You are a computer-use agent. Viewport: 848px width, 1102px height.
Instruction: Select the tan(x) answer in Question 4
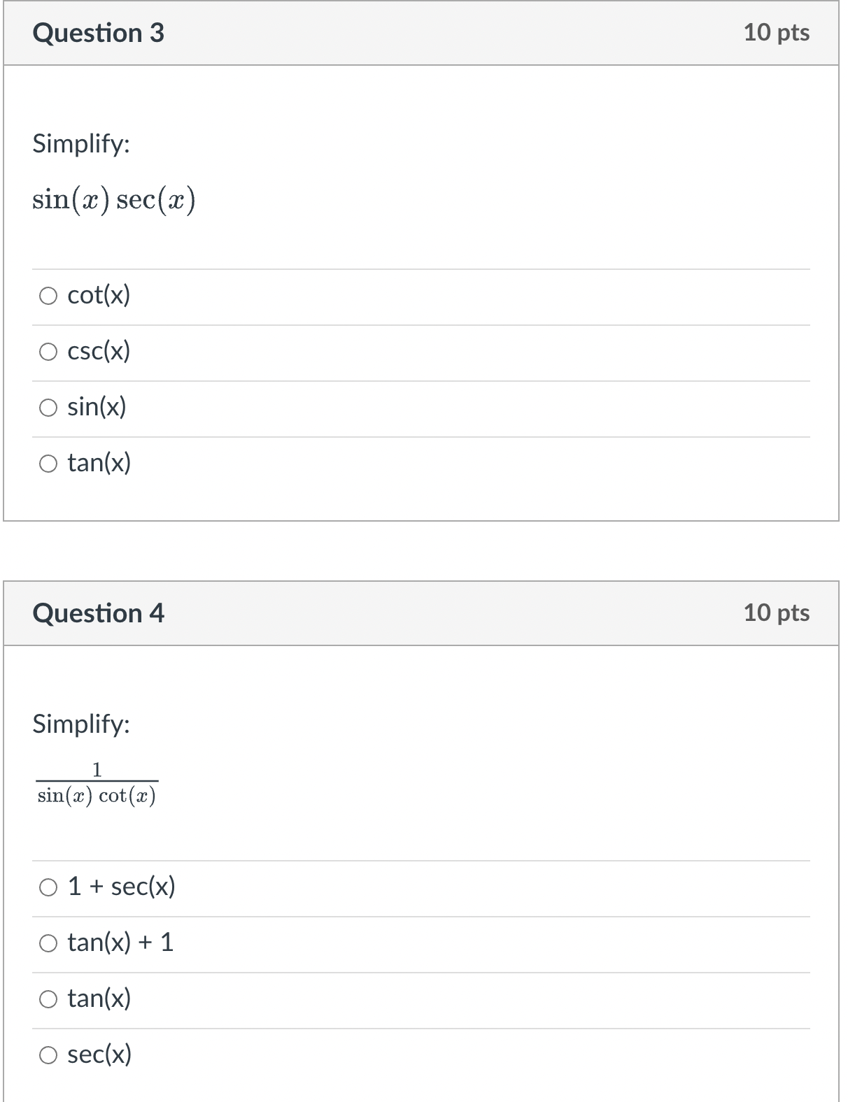pos(49,999)
